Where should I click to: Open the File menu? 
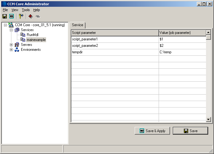tap(5, 10)
